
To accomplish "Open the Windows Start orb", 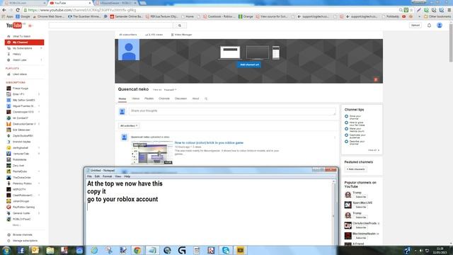I will click(6, 250).
